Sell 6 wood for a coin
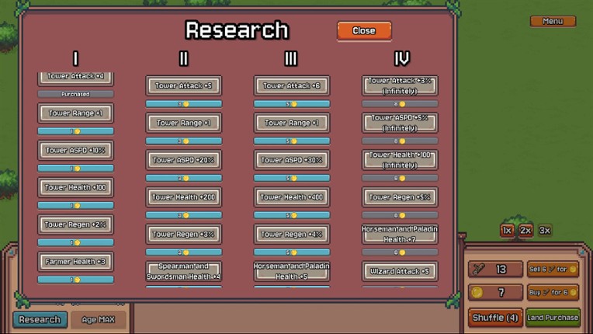Image resolution: width=593 pixels, height=334 pixels. pyautogui.click(x=553, y=269)
